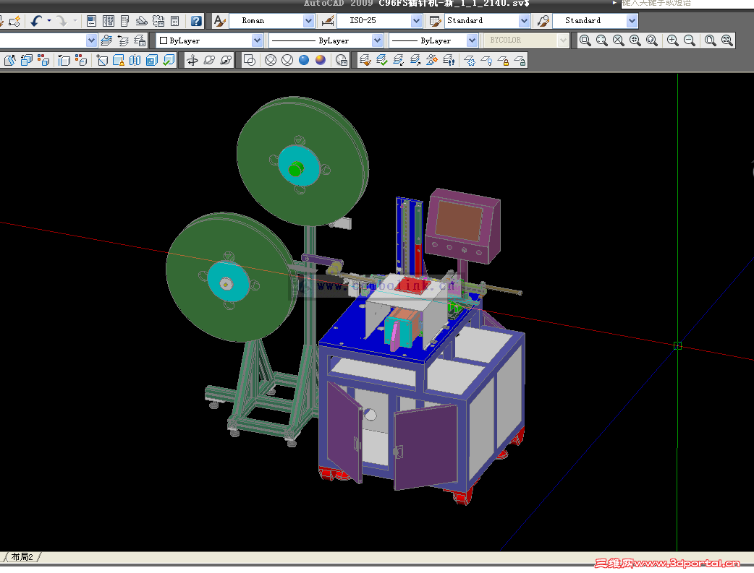Switch to Conceptual visual style orange sphere
The width and height of the screenshot is (754, 573).
[x=321, y=60]
